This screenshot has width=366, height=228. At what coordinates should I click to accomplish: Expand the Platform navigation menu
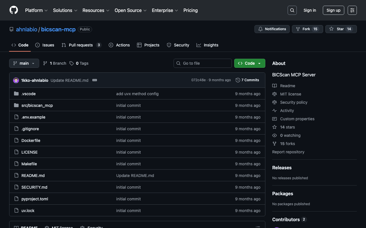point(36,10)
